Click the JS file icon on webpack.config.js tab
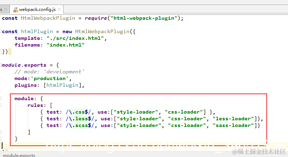The height and width of the screenshot is (157, 288). click(16, 10)
